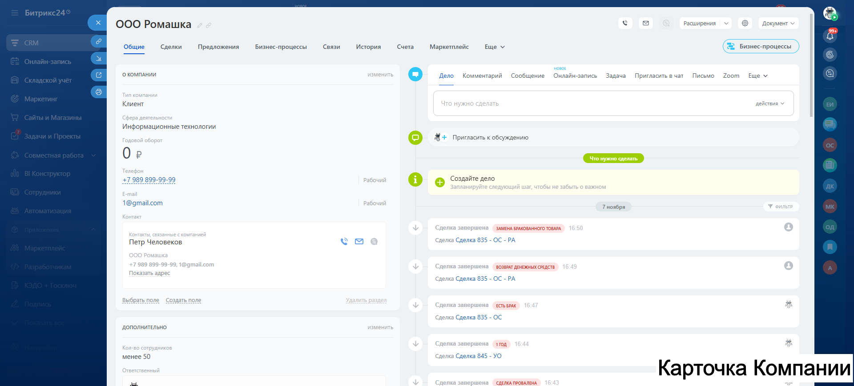Click the print icon on side tab

tap(98, 92)
